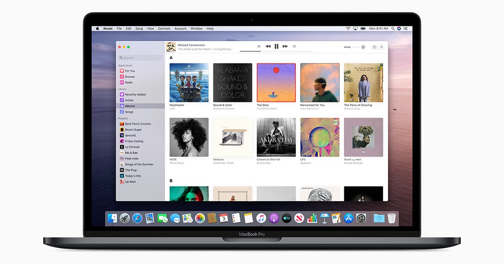Open the HERE album by Alicia Keys

tap(189, 137)
